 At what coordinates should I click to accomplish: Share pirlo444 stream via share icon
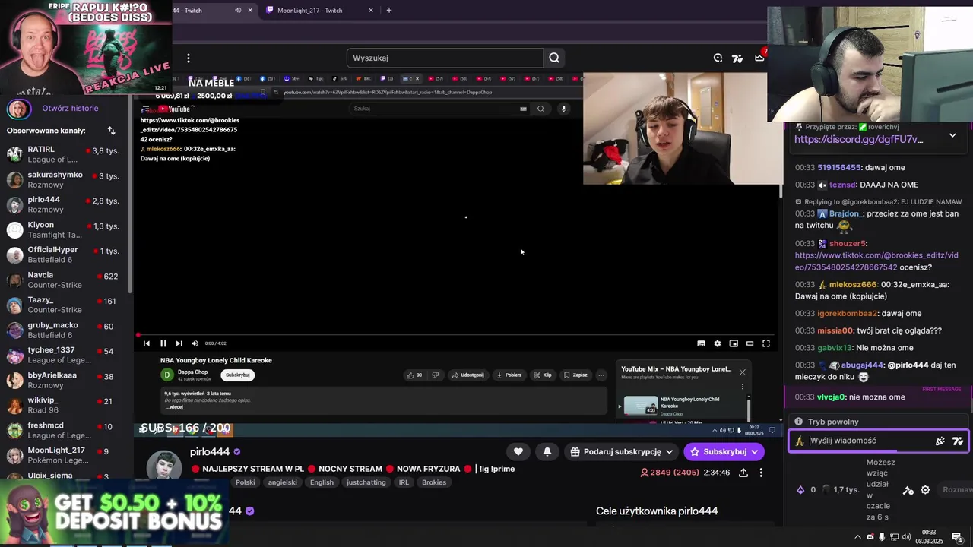pos(743,473)
